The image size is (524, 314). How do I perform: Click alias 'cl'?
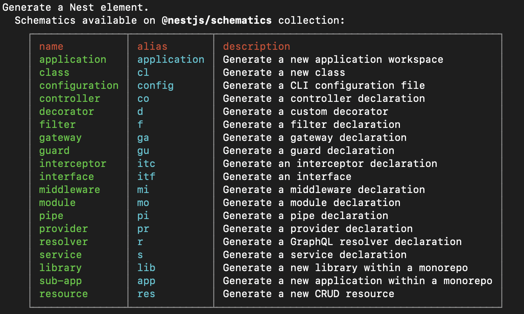143,73
